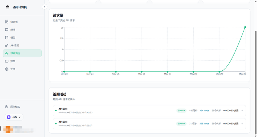Click the 账单 credit card icon

7,61
